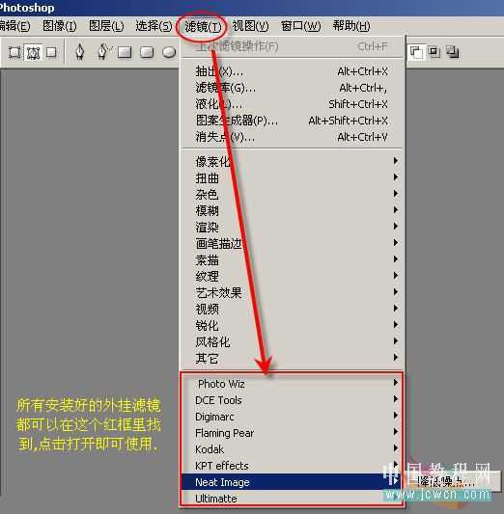Open the KPT effects plugin submenu

point(292,466)
